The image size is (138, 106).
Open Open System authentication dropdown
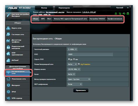coord(79,79)
